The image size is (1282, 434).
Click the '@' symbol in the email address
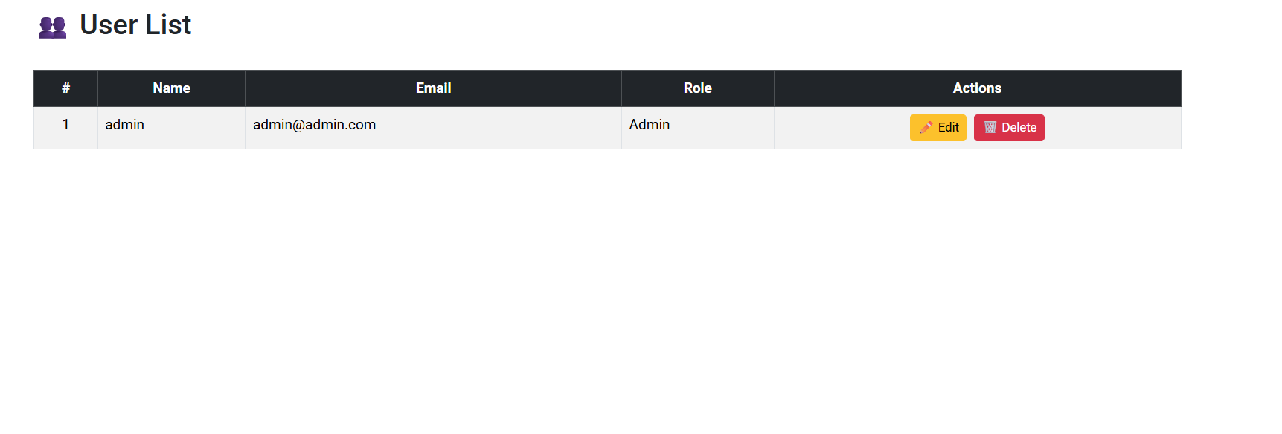point(298,125)
